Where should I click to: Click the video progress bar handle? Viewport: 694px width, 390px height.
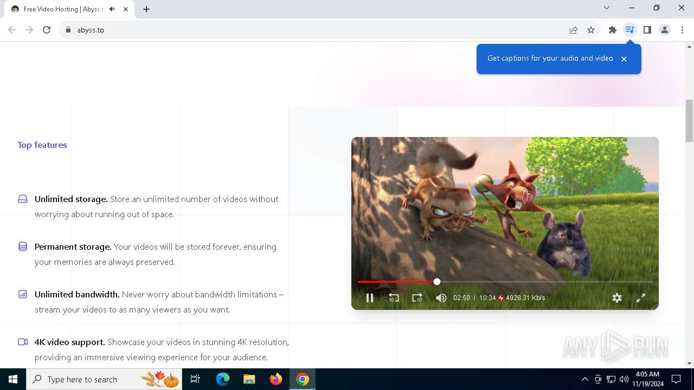coord(437,282)
